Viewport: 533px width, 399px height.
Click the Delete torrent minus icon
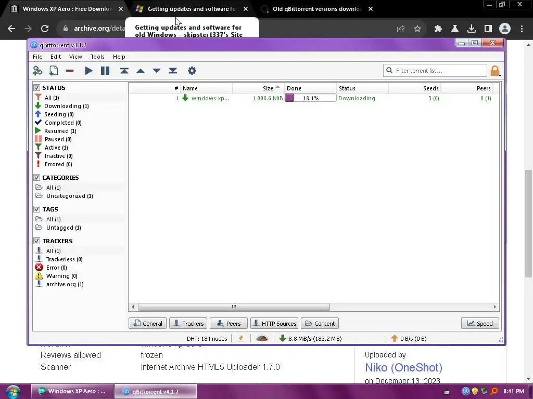(x=70, y=71)
